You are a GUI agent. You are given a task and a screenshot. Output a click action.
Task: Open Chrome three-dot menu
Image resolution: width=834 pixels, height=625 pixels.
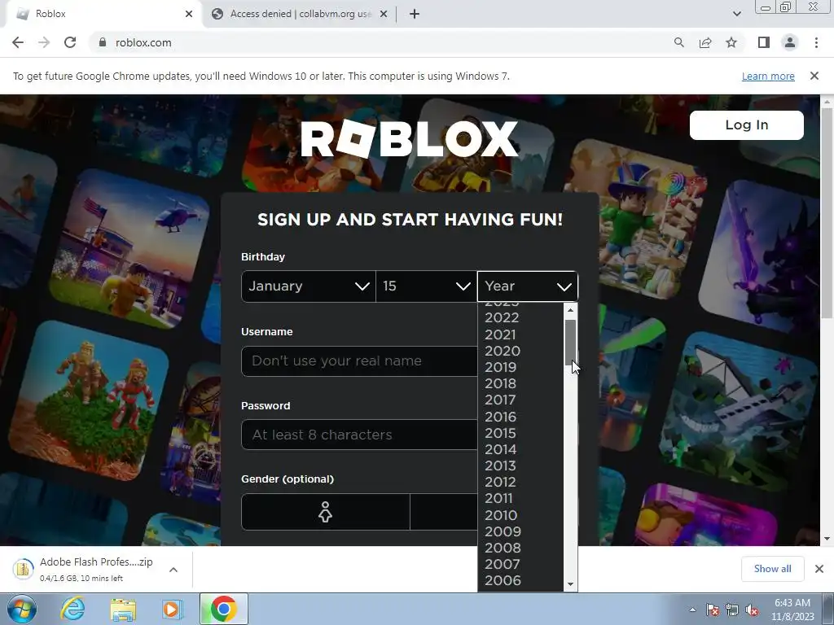816,42
